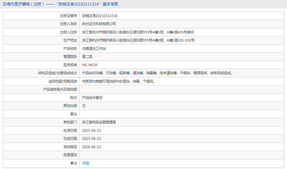Select product name 内镜清洗工作站
This screenshot has height=169, width=287.
(94, 49)
